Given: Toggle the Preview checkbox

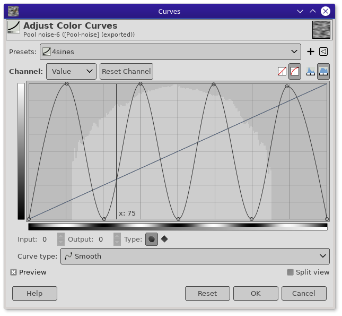Looking at the screenshot, I should tap(14, 272).
